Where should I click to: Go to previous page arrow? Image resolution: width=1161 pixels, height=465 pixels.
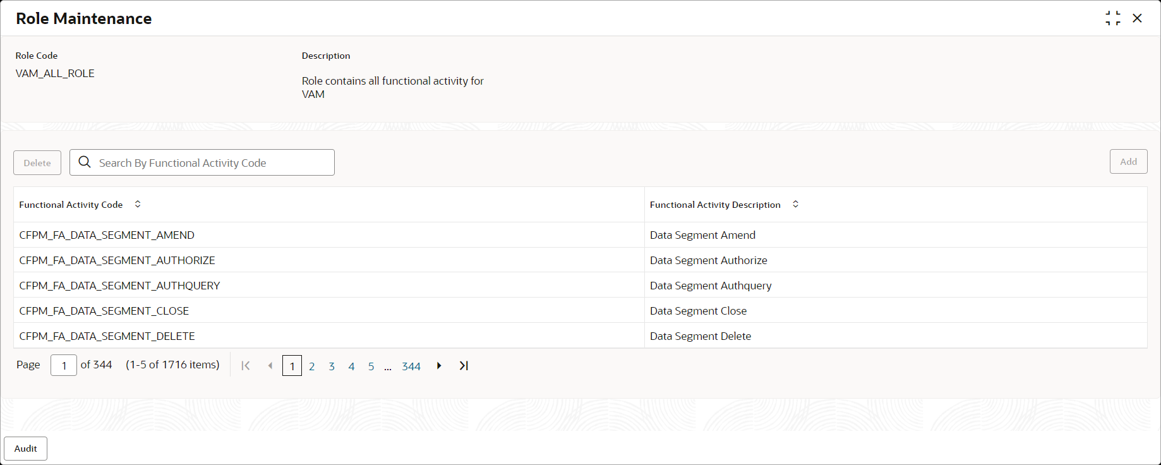tap(270, 366)
